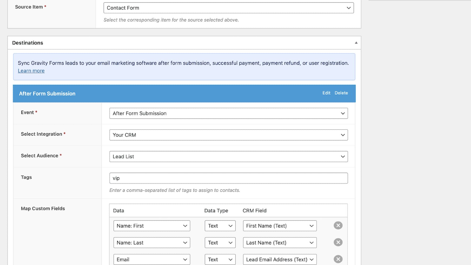Open the Source Item dropdown

(228, 8)
